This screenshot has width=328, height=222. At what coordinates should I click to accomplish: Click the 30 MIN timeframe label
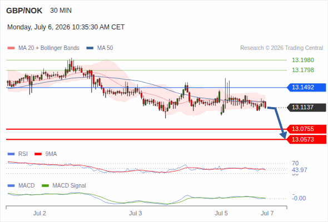61,11
